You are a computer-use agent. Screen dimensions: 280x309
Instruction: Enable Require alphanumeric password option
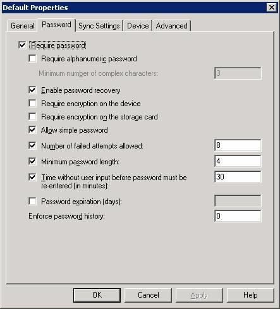pyautogui.click(x=32, y=59)
